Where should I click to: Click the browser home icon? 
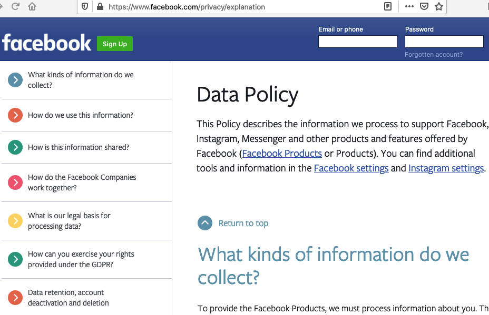click(32, 6)
